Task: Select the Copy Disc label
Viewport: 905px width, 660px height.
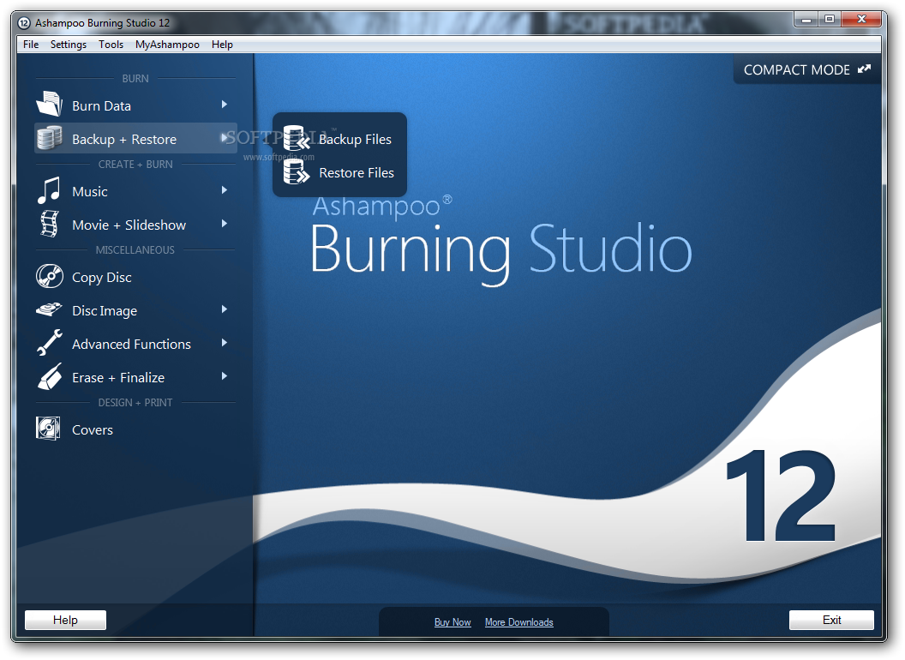Action: pos(102,278)
